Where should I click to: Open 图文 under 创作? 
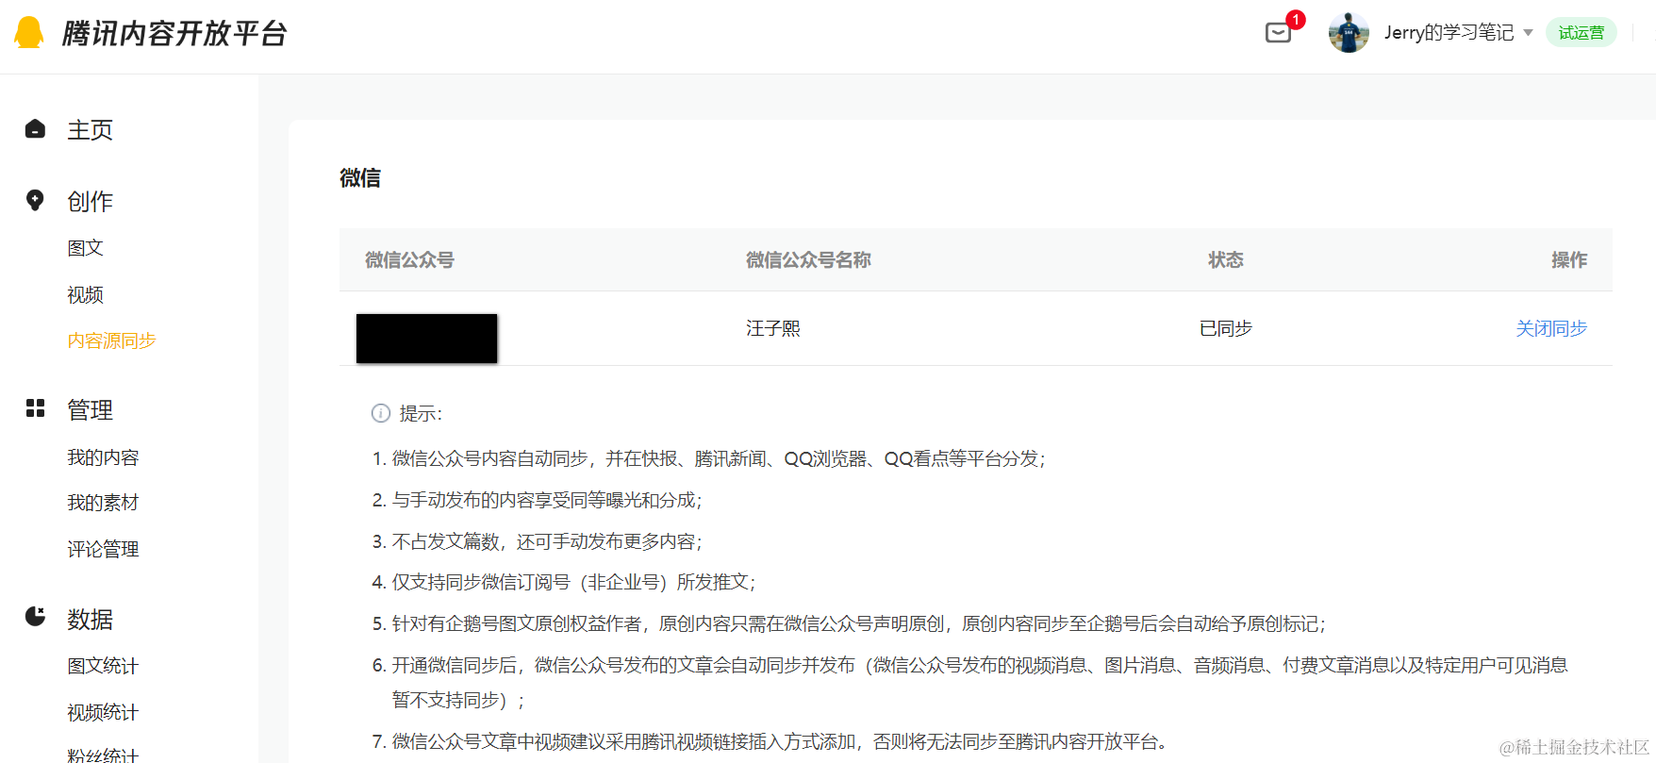(85, 248)
